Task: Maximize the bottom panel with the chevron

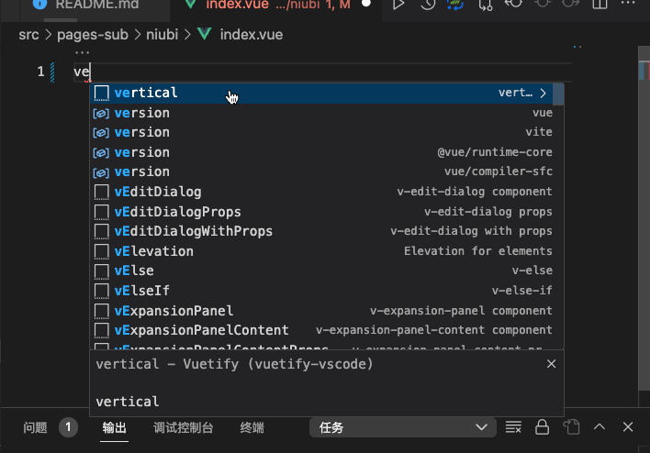Action: [600, 427]
